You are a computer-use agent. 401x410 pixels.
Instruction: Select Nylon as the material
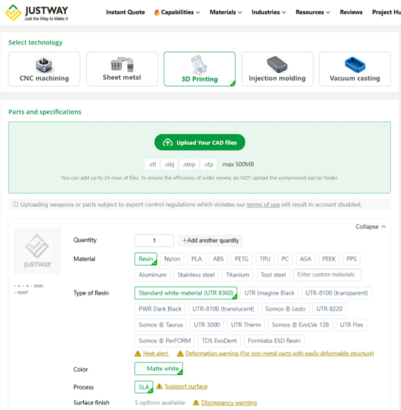tap(172, 259)
